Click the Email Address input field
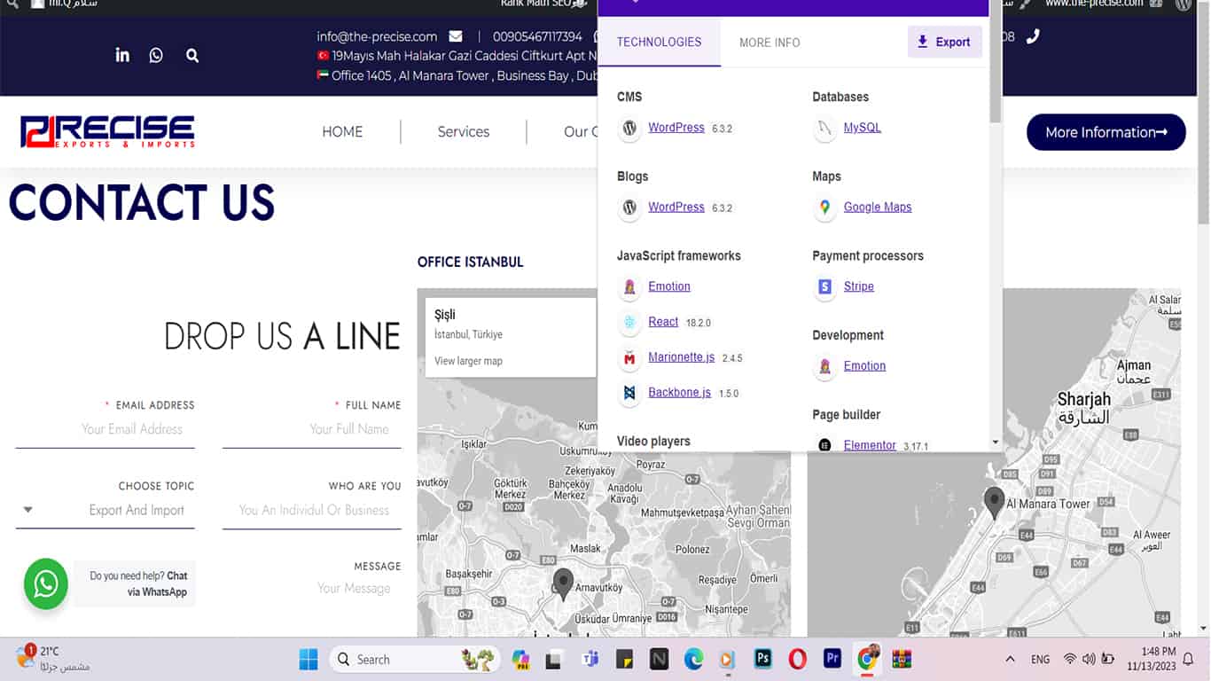The image size is (1211, 681). (x=105, y=429)
